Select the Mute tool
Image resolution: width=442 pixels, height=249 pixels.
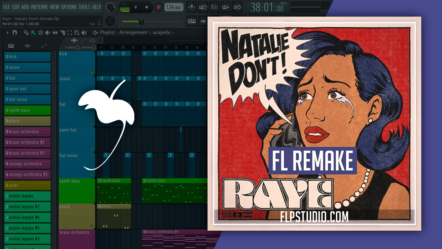[48, 33]
